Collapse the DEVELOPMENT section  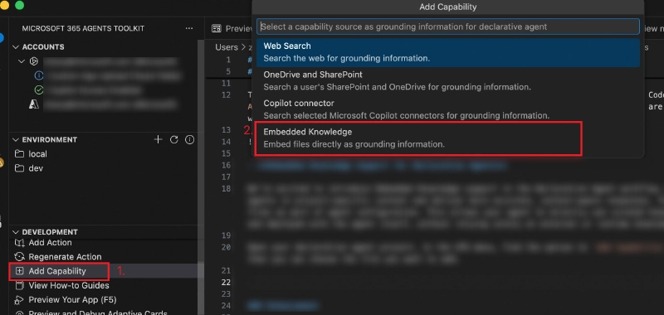coord(16,232)
